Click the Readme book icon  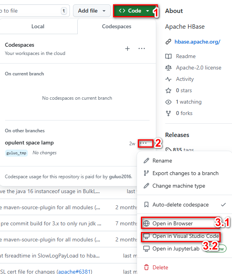point(168,56)
